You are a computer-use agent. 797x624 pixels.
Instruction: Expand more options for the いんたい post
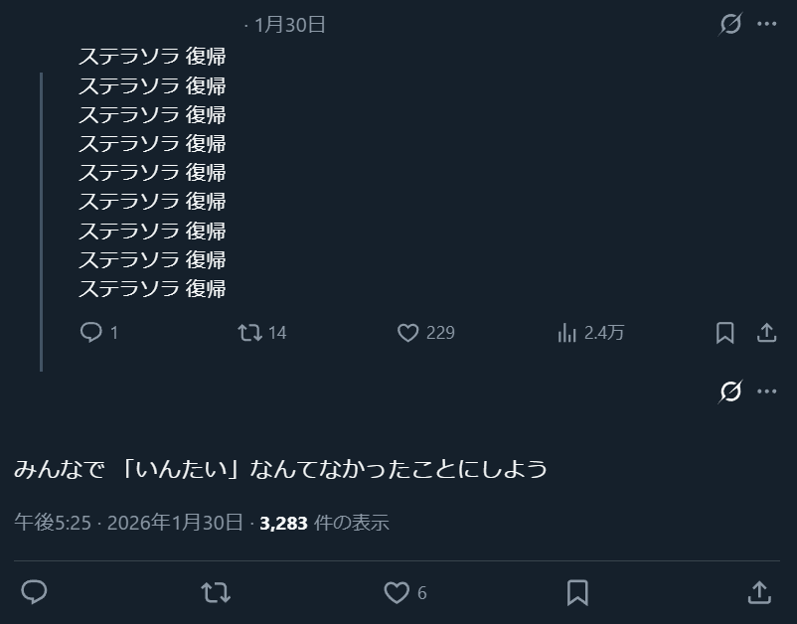pos(767,391)
